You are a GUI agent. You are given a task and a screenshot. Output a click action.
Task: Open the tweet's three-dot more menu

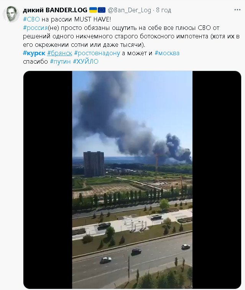click(237, 10)
